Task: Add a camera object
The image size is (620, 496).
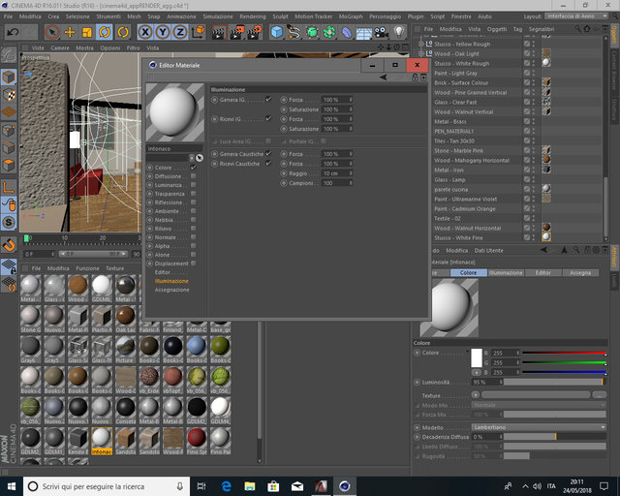Action: click(x=381, y=32)
